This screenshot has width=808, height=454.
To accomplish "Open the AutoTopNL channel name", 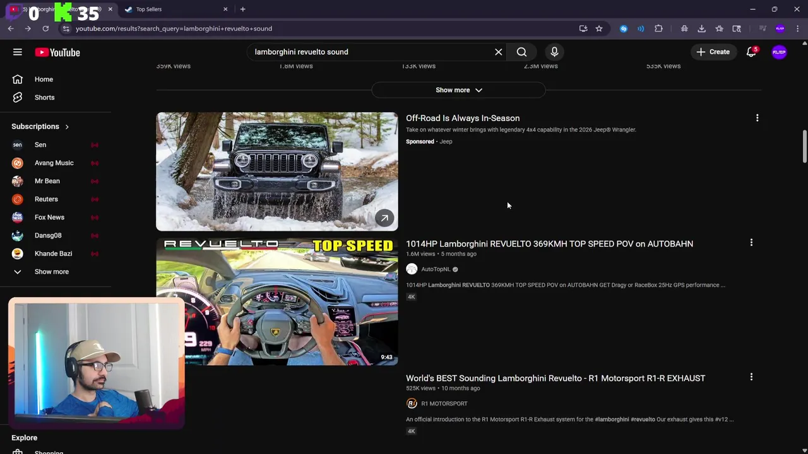I will [436, 269].
